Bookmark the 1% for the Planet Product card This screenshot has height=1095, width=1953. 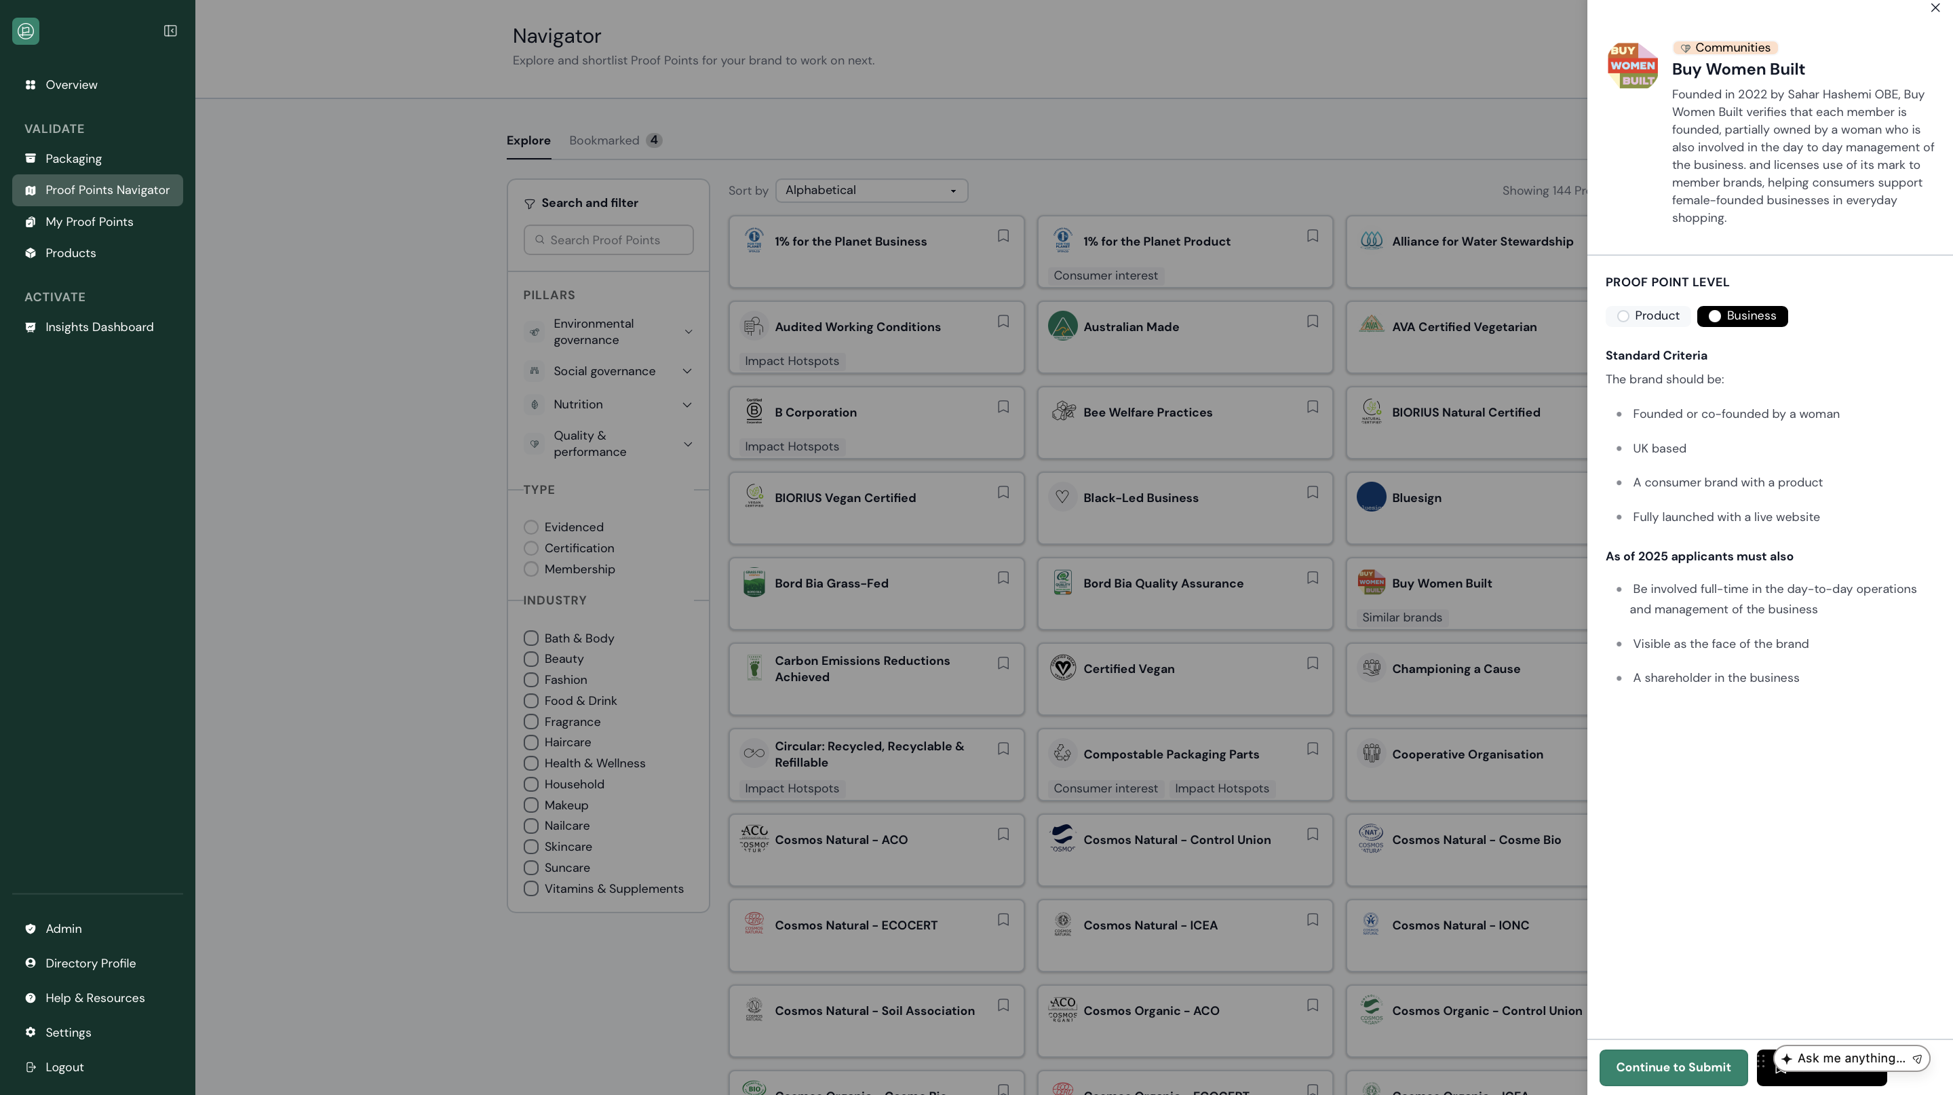[1313, 236]
